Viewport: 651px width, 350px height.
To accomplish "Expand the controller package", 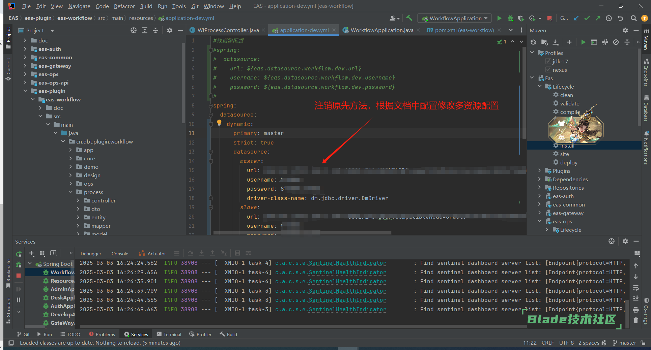I will 78,200.
